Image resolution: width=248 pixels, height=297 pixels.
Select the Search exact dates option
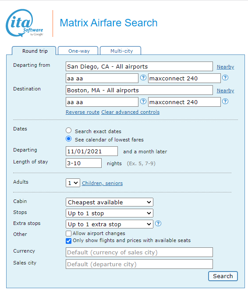click(68, 130)
